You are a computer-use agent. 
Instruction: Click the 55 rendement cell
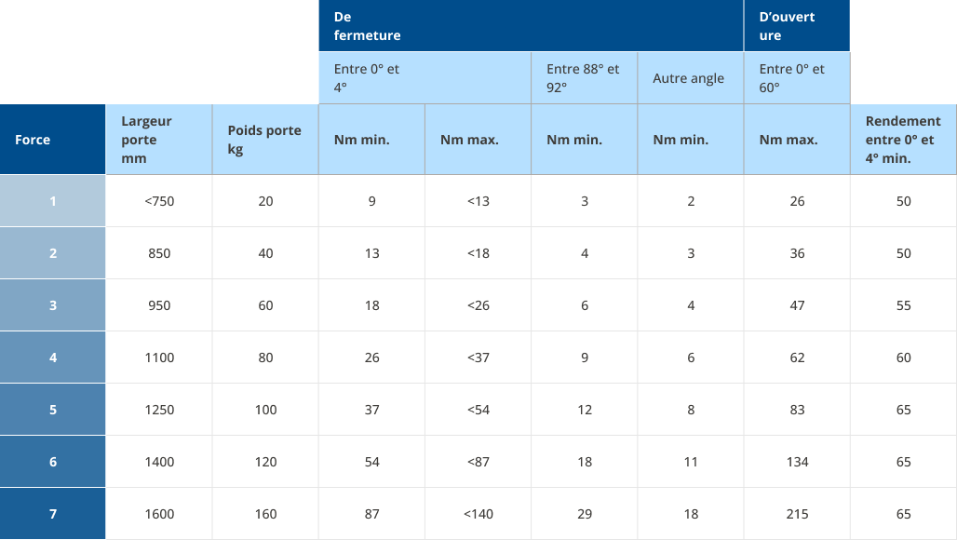pyautogui.click(x=903, y=305)
